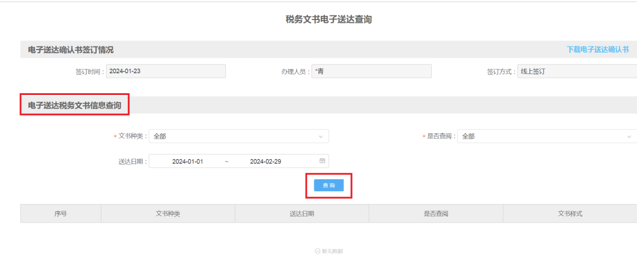This screenshot has width=637, height=279.
Task: Click the 税务文书电子送达查询 page title
Action: coord(329,19)
